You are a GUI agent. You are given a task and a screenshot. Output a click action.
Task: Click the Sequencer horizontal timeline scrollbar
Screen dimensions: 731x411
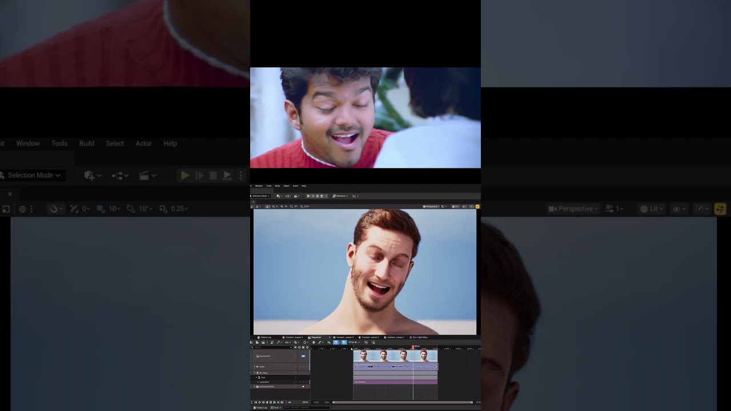(x=403, y=402)
